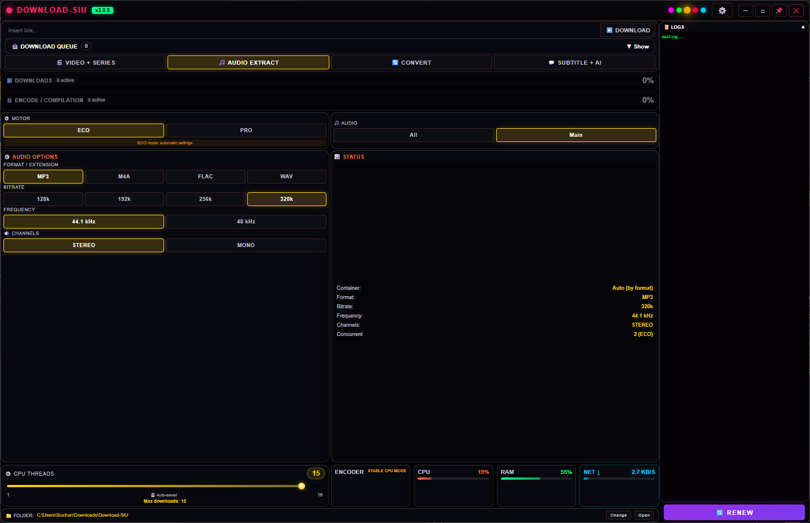Set bitrate to 128k
This screenshot has height=523, width=810.
click(43, 199)
